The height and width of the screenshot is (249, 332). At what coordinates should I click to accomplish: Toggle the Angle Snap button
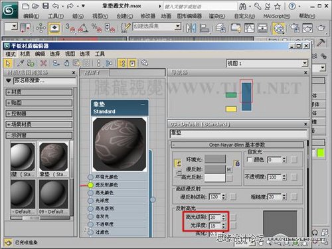[83, 28]
